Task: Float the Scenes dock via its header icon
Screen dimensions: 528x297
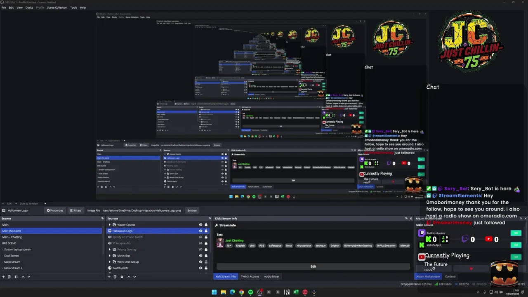Action: click(x=102, y=219)
